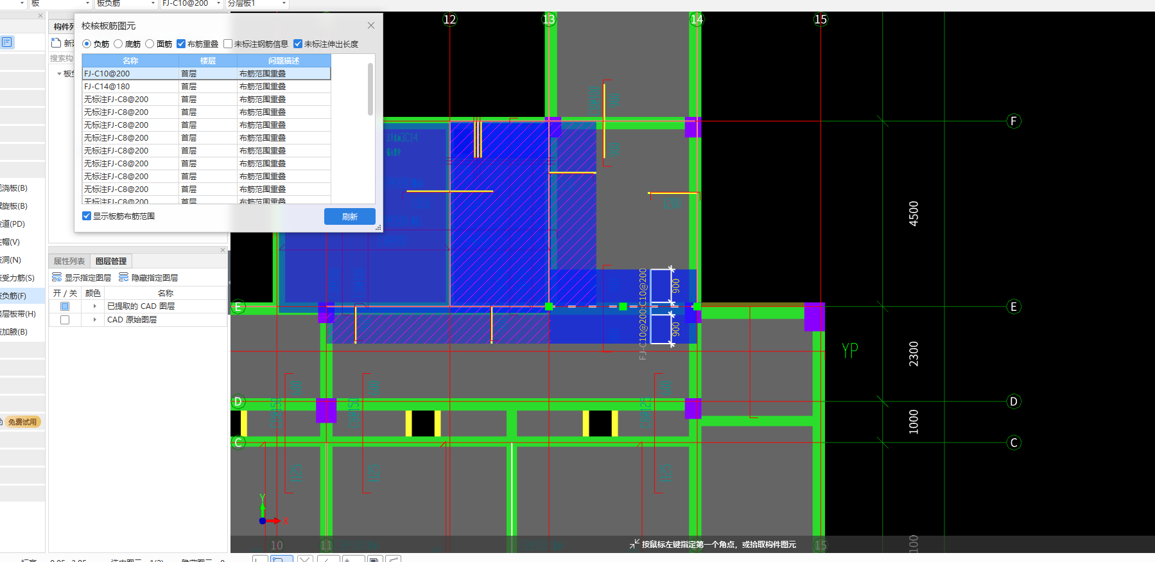Select the FJ-C10@200 row in list

pos(206,74)
